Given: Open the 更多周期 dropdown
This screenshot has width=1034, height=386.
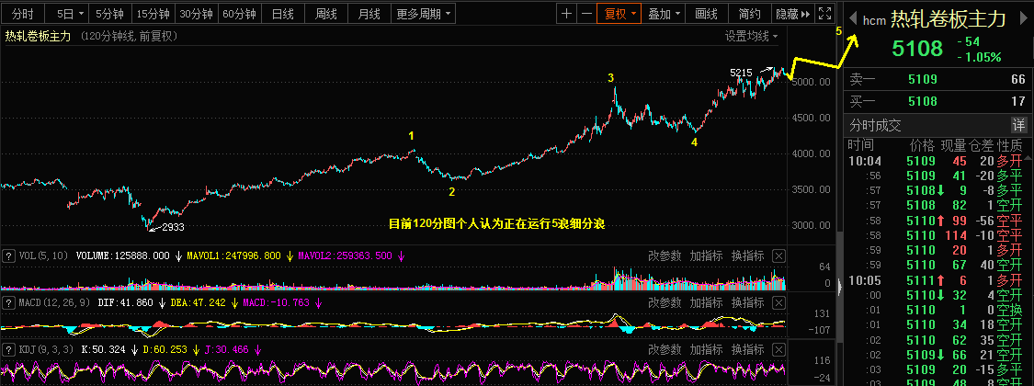Looking at the screenshot, I should [x=426, y=13].
